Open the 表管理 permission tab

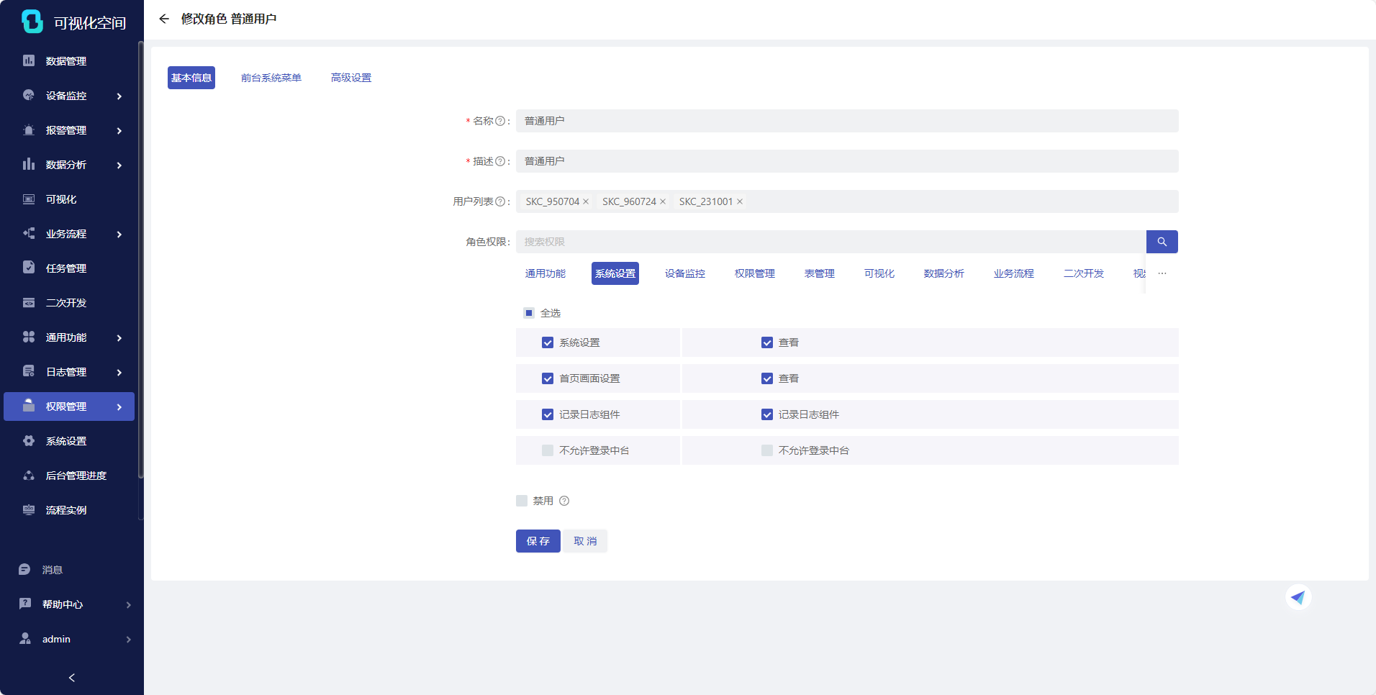pyautogui.click(x=820, y=273)
